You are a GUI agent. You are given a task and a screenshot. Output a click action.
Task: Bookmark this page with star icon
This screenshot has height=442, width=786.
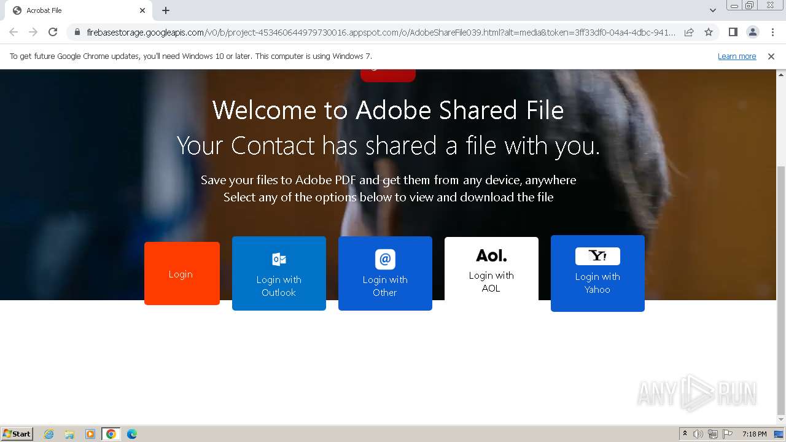point(709,32)
